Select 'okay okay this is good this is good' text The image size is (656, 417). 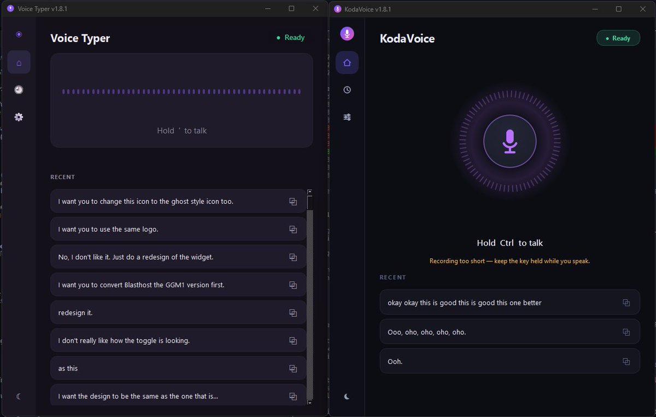[x=465, y=303]
